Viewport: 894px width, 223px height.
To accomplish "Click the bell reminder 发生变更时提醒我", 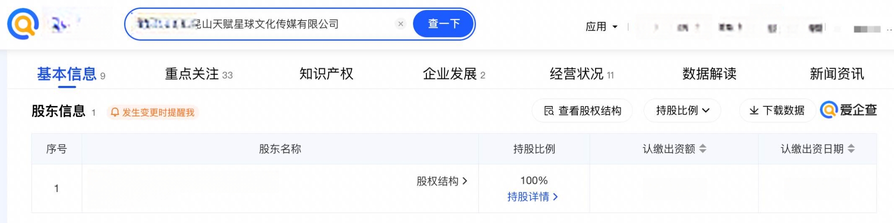I will pyautogui.click(x=152, y=112).
